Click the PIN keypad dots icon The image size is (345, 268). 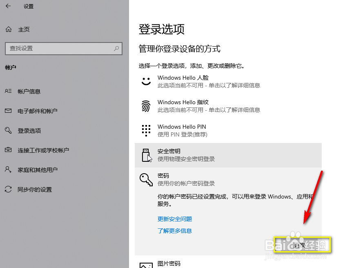pyautogui.click(x=146, y=131)
